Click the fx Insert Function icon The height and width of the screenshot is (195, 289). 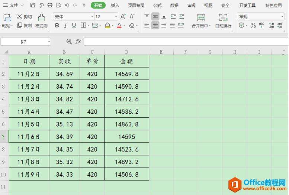click(x=78, y=42)
